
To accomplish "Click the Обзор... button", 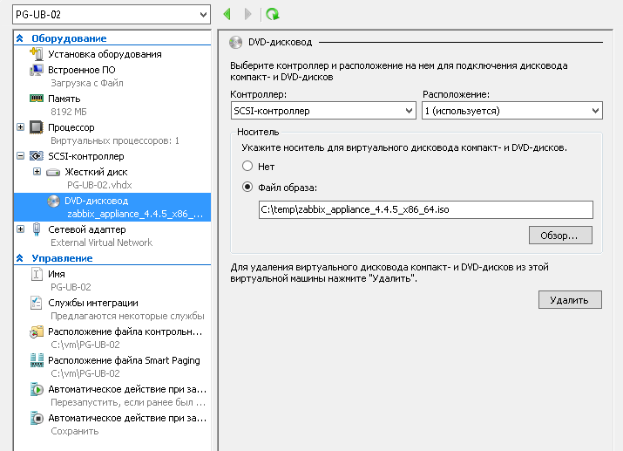I will pos(560,236).
